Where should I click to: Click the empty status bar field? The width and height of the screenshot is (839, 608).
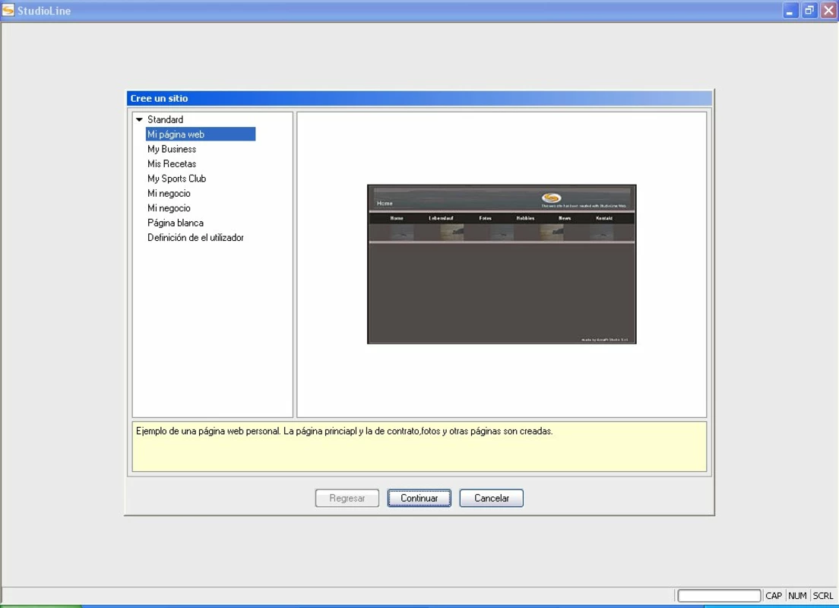click(719, 596)
